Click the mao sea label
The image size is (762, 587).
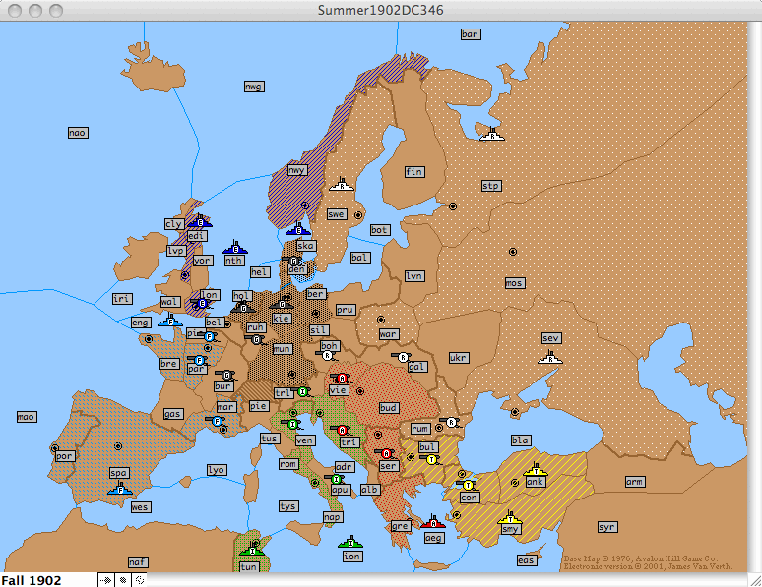[27, 417]
